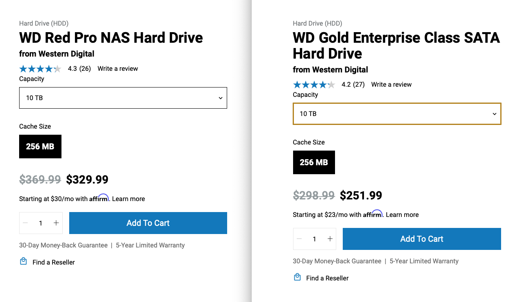Add WD Gold Enterprise drive to cart
This screenshot has height=302, width=530.
coord(422,239)
